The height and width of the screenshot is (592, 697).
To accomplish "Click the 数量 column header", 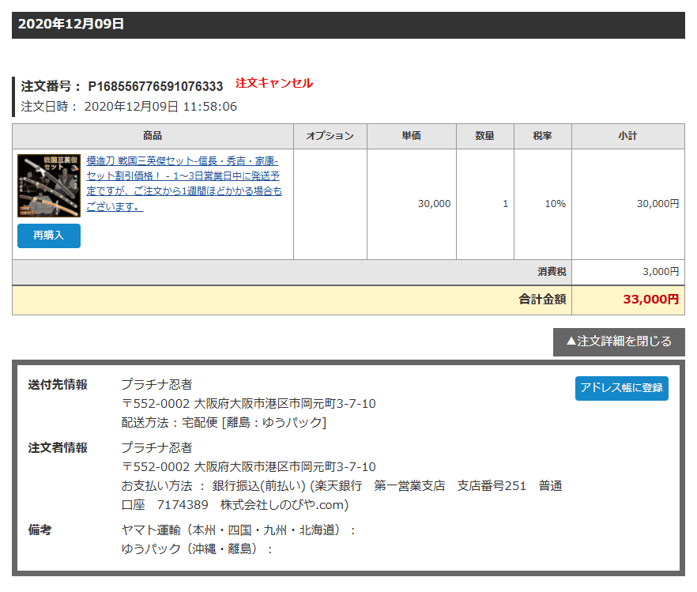I will 484,136.
